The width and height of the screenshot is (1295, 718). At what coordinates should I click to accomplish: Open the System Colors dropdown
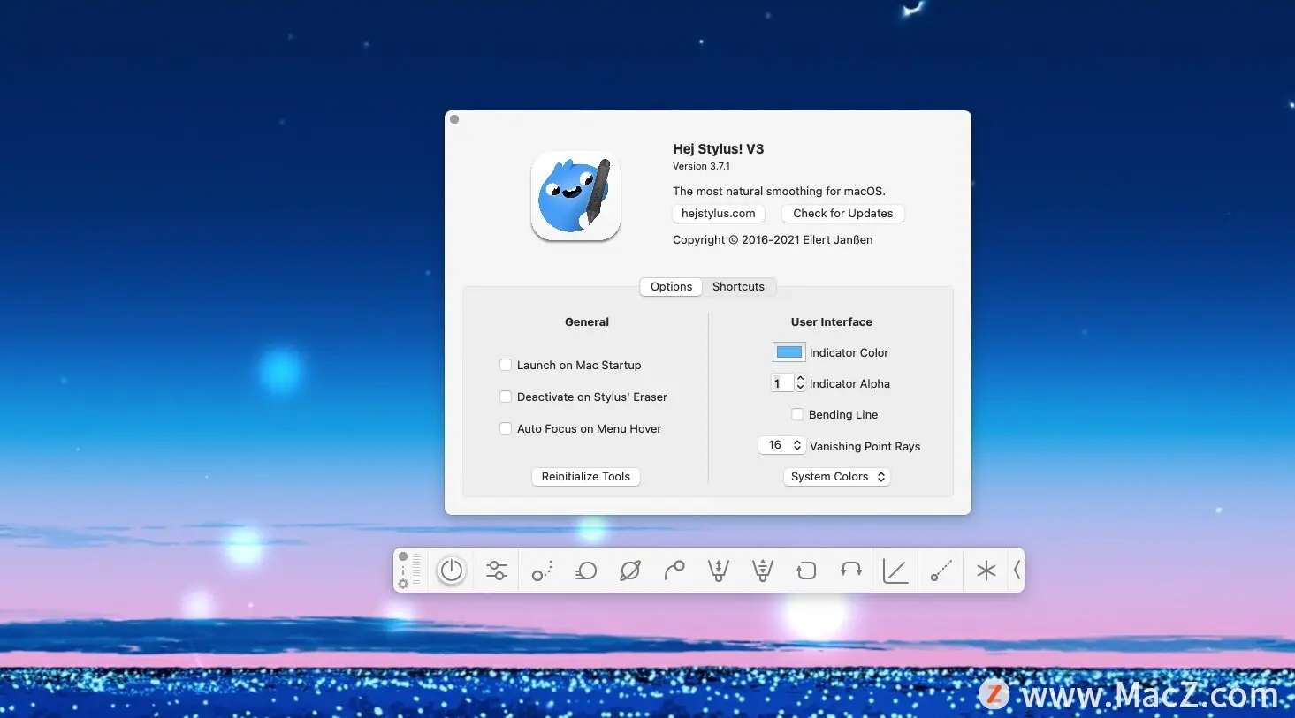837,477
